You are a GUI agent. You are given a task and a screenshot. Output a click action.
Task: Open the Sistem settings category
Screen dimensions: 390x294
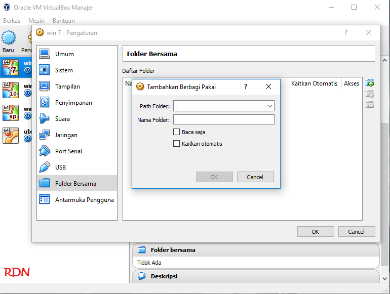click(77, 70)
